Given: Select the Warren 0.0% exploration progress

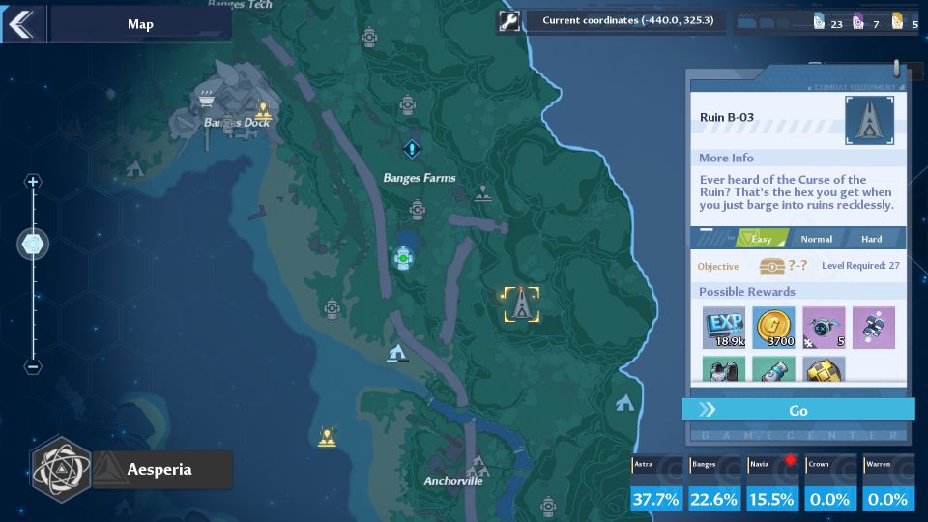Looking at the screenshot, I should 887,482.
